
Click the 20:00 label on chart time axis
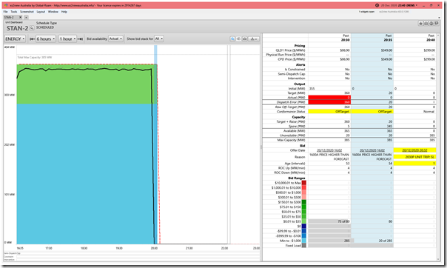[x=154, y=248]
